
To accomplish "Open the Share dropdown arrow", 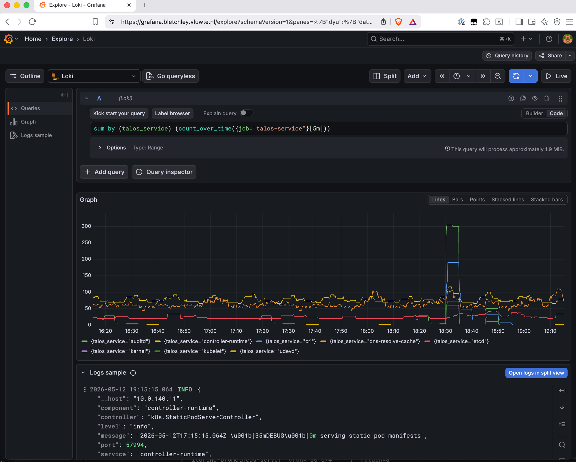I will pos(570,56).
